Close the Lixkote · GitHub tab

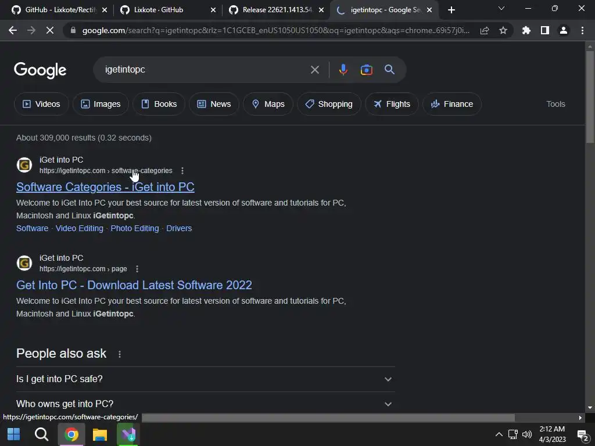(x=213, y=10)
